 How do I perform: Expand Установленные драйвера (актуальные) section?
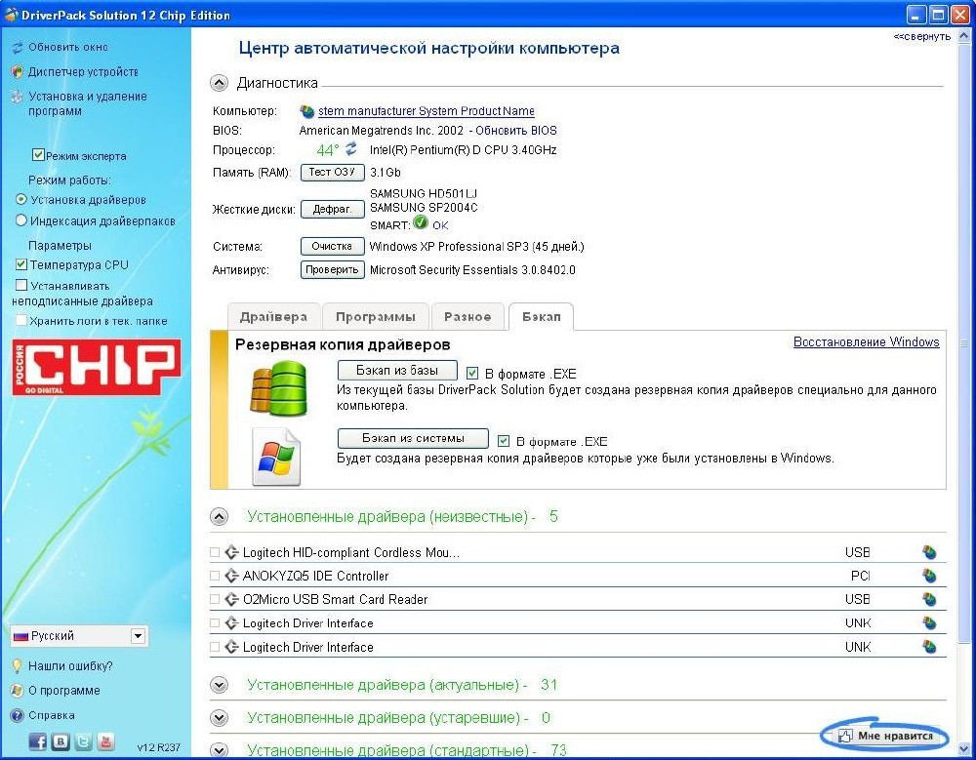(x=219, y=685)
